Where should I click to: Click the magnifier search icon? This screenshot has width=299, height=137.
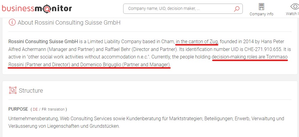click(x=237, y=9)
